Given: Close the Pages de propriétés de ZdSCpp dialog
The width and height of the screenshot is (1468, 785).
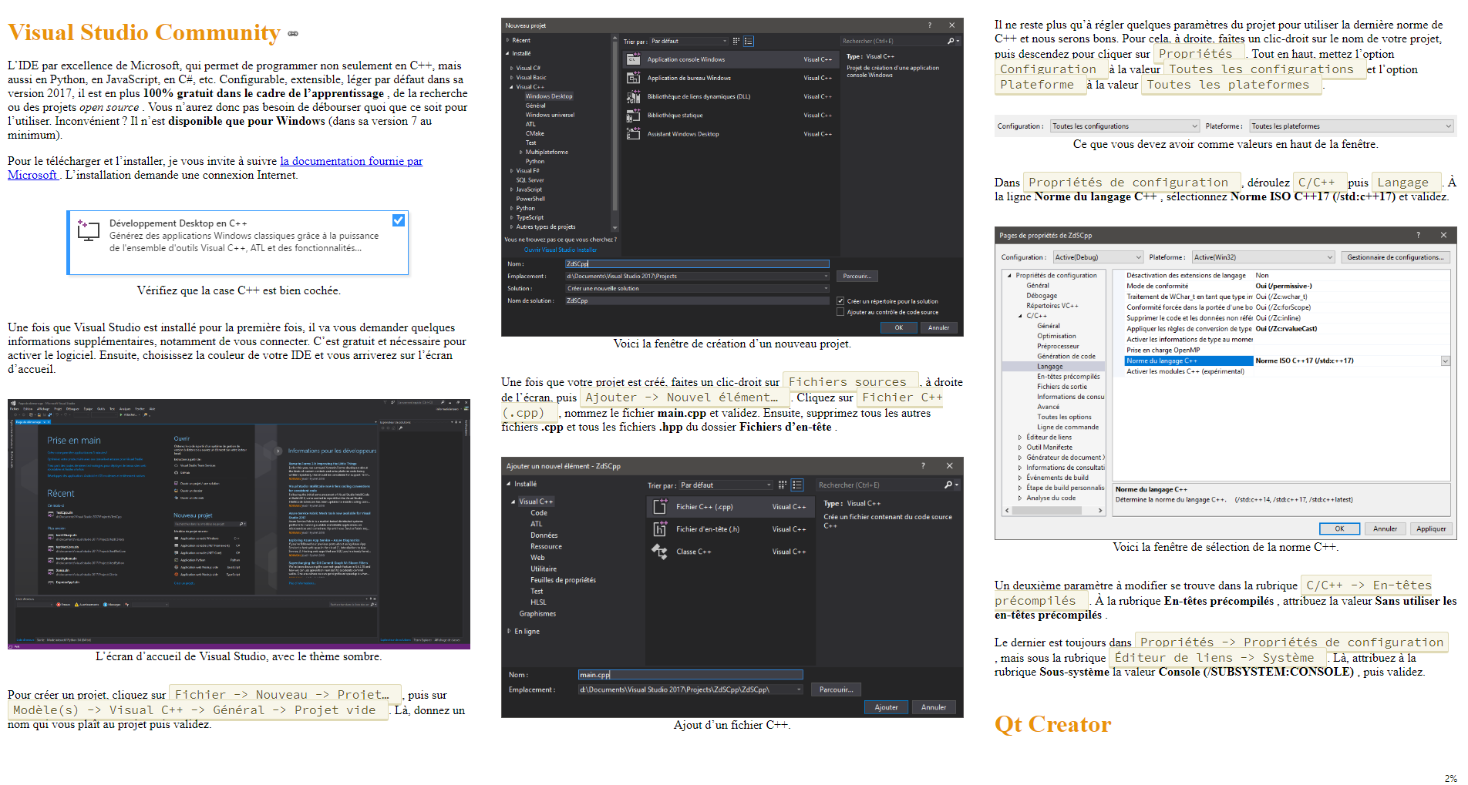Looking at the screenshot, I should coord(1443,235).
